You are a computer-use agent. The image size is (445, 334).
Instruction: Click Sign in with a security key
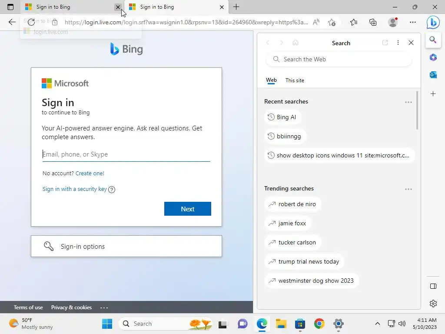click(x=75, y=189)
